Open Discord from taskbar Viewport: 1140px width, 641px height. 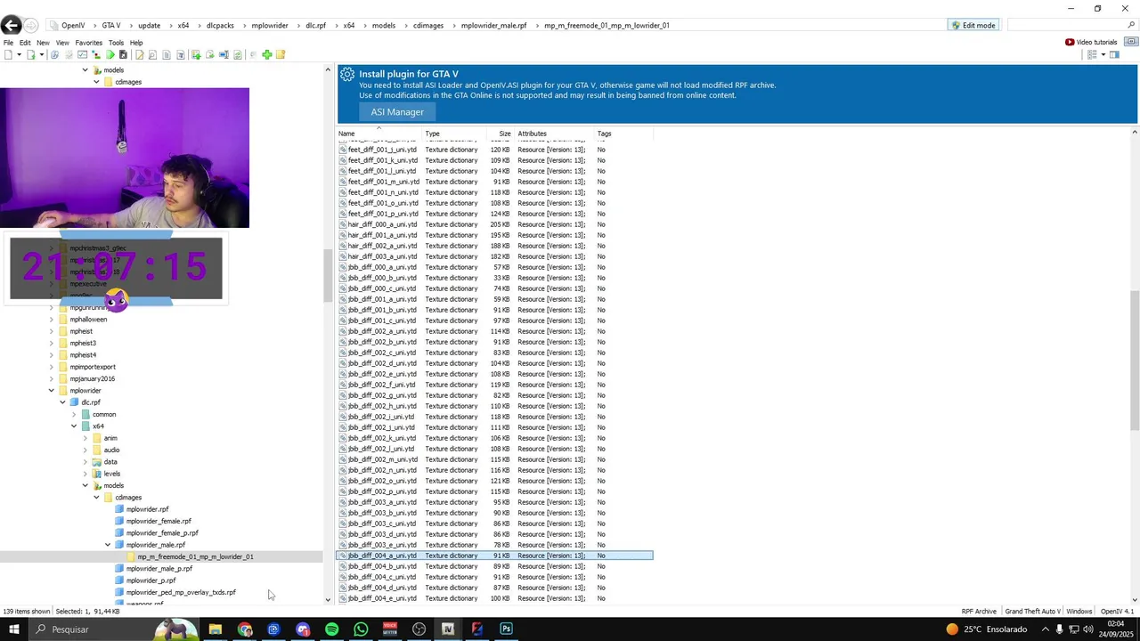pyautogui.click(x=303, y=629)
